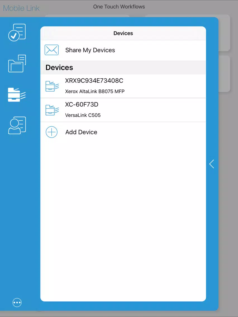The width and height of the screenshot is (238, 317).
Task: Select device XC-60F73D
Action: coord(123,110)
